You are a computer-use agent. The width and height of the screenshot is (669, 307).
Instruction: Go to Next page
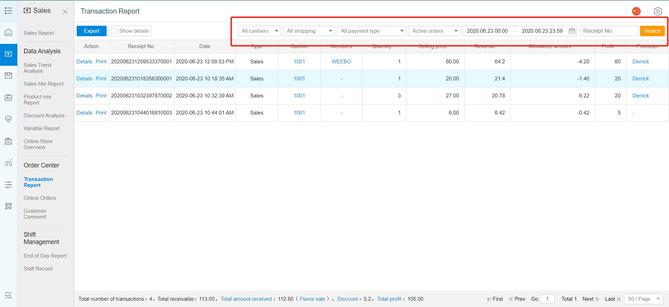click(591, 299)
